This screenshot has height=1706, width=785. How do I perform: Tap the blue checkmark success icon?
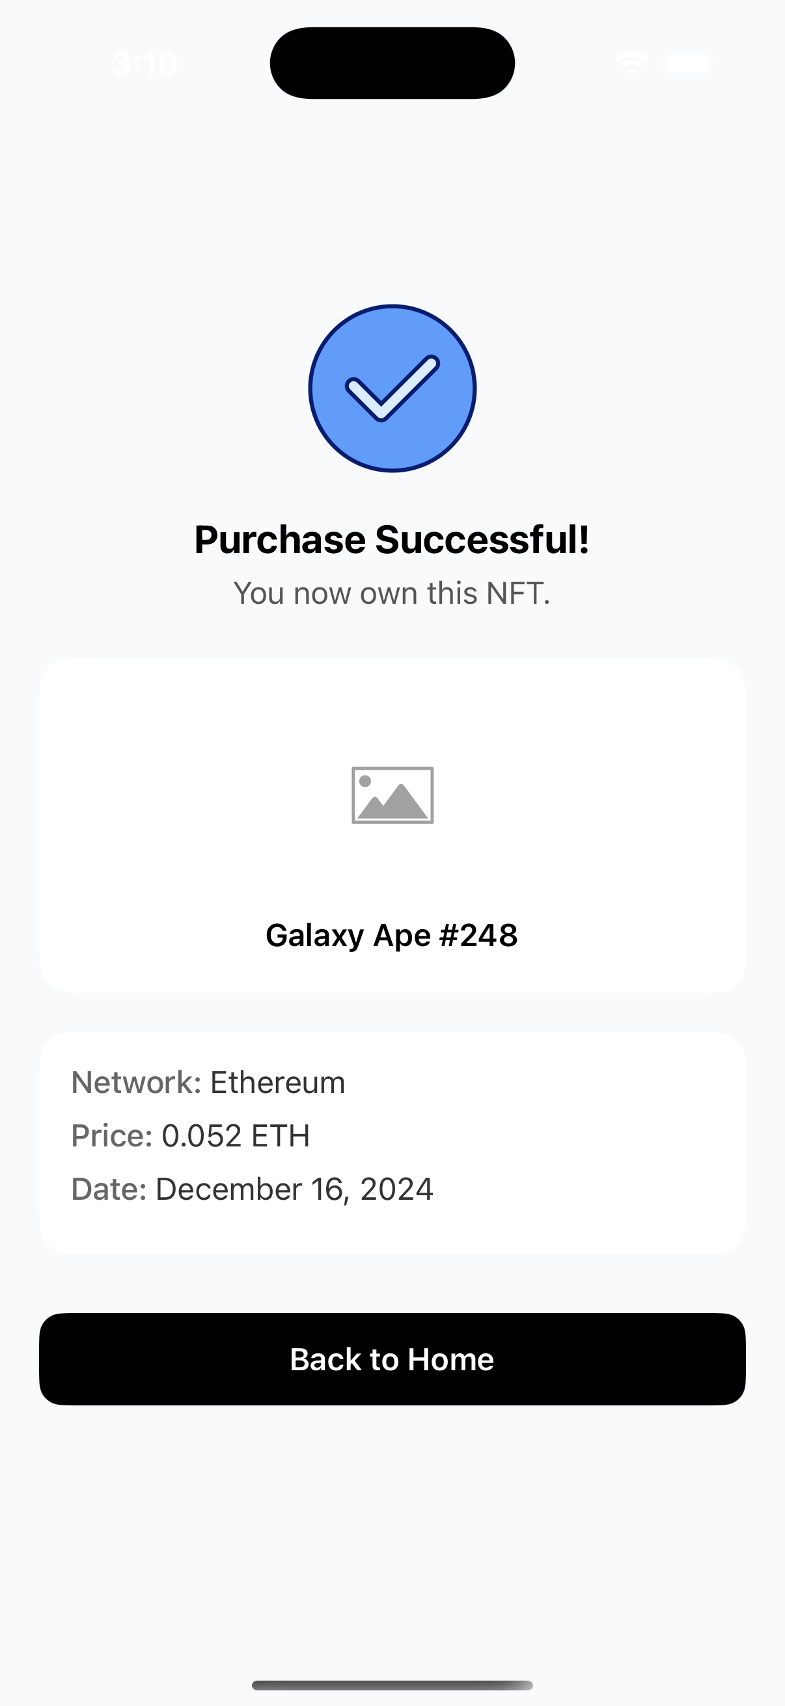392,388
